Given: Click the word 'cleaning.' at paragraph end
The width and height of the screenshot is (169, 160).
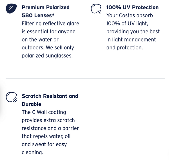Looking at the screenshot, I should [32, 152].
